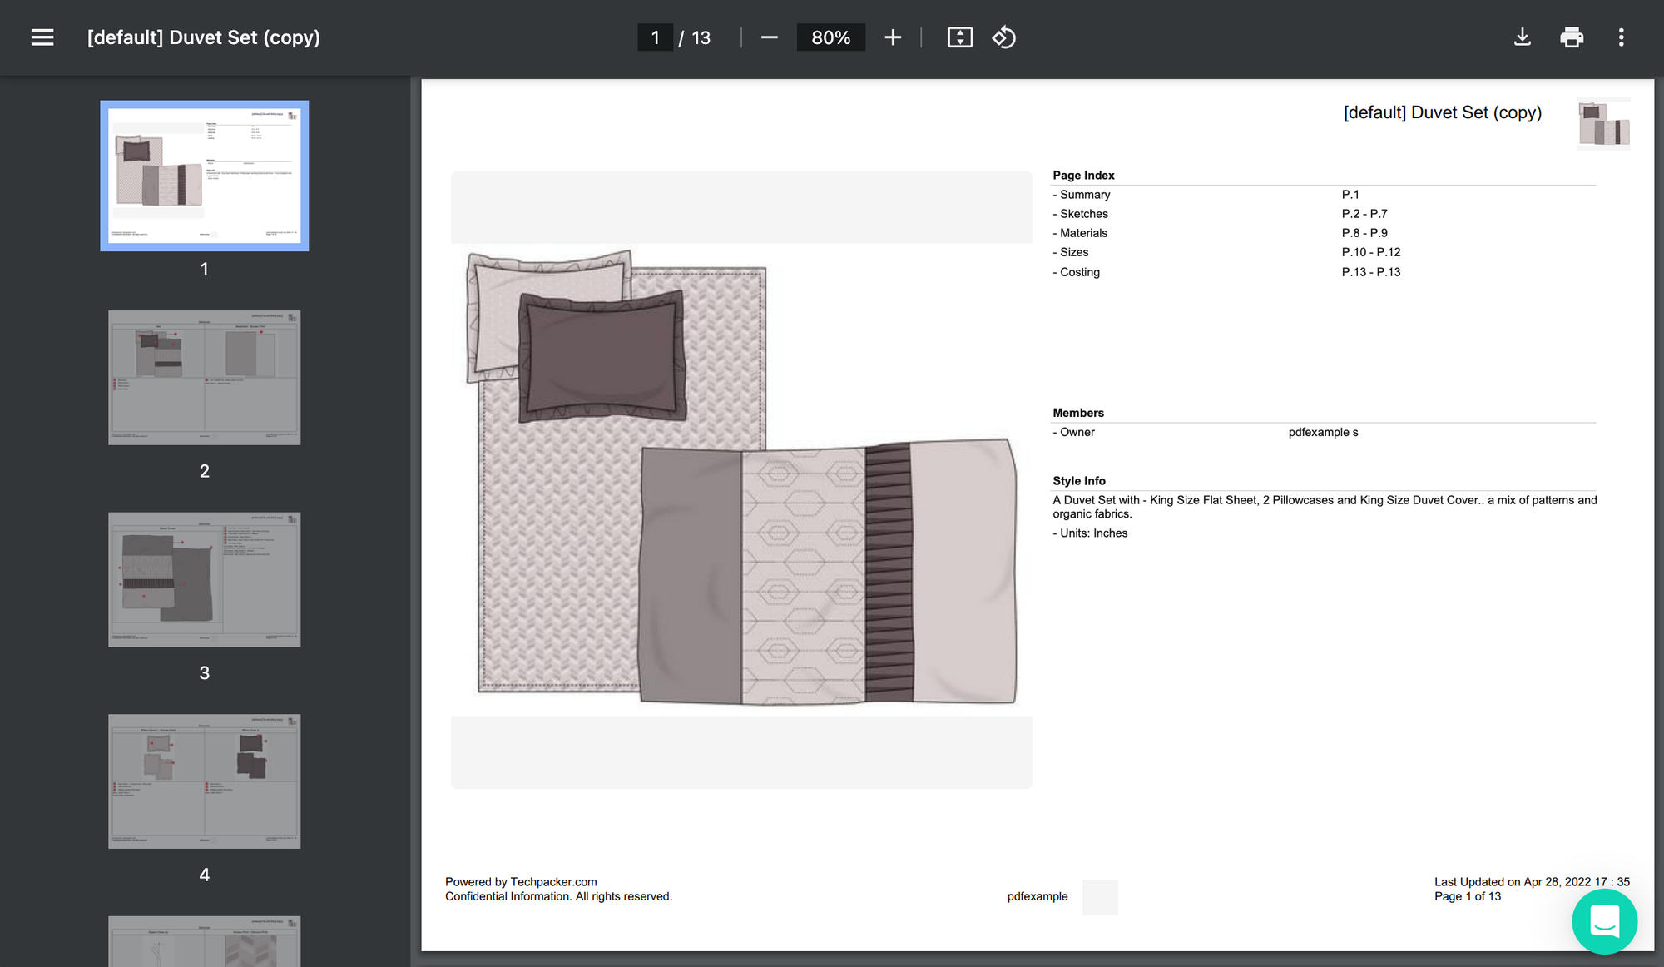Click the 'Confidential Information. All rights reserved.' line

coord(558,896)
